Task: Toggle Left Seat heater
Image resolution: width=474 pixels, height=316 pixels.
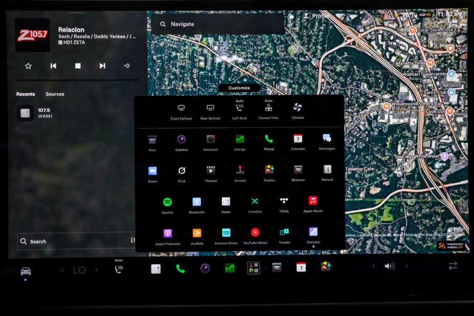Action: (239, 110)
